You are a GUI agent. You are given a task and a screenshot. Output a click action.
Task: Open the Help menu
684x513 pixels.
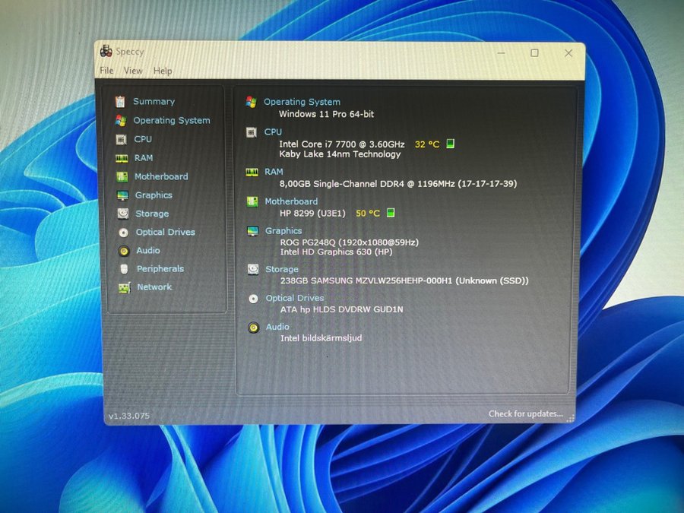pyautogui.click(x=163, y=71)
